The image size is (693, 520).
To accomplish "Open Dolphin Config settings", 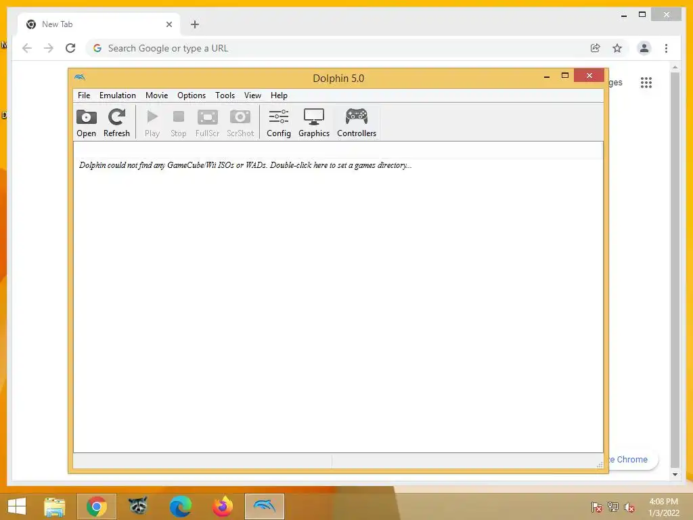I will point(279,123).
